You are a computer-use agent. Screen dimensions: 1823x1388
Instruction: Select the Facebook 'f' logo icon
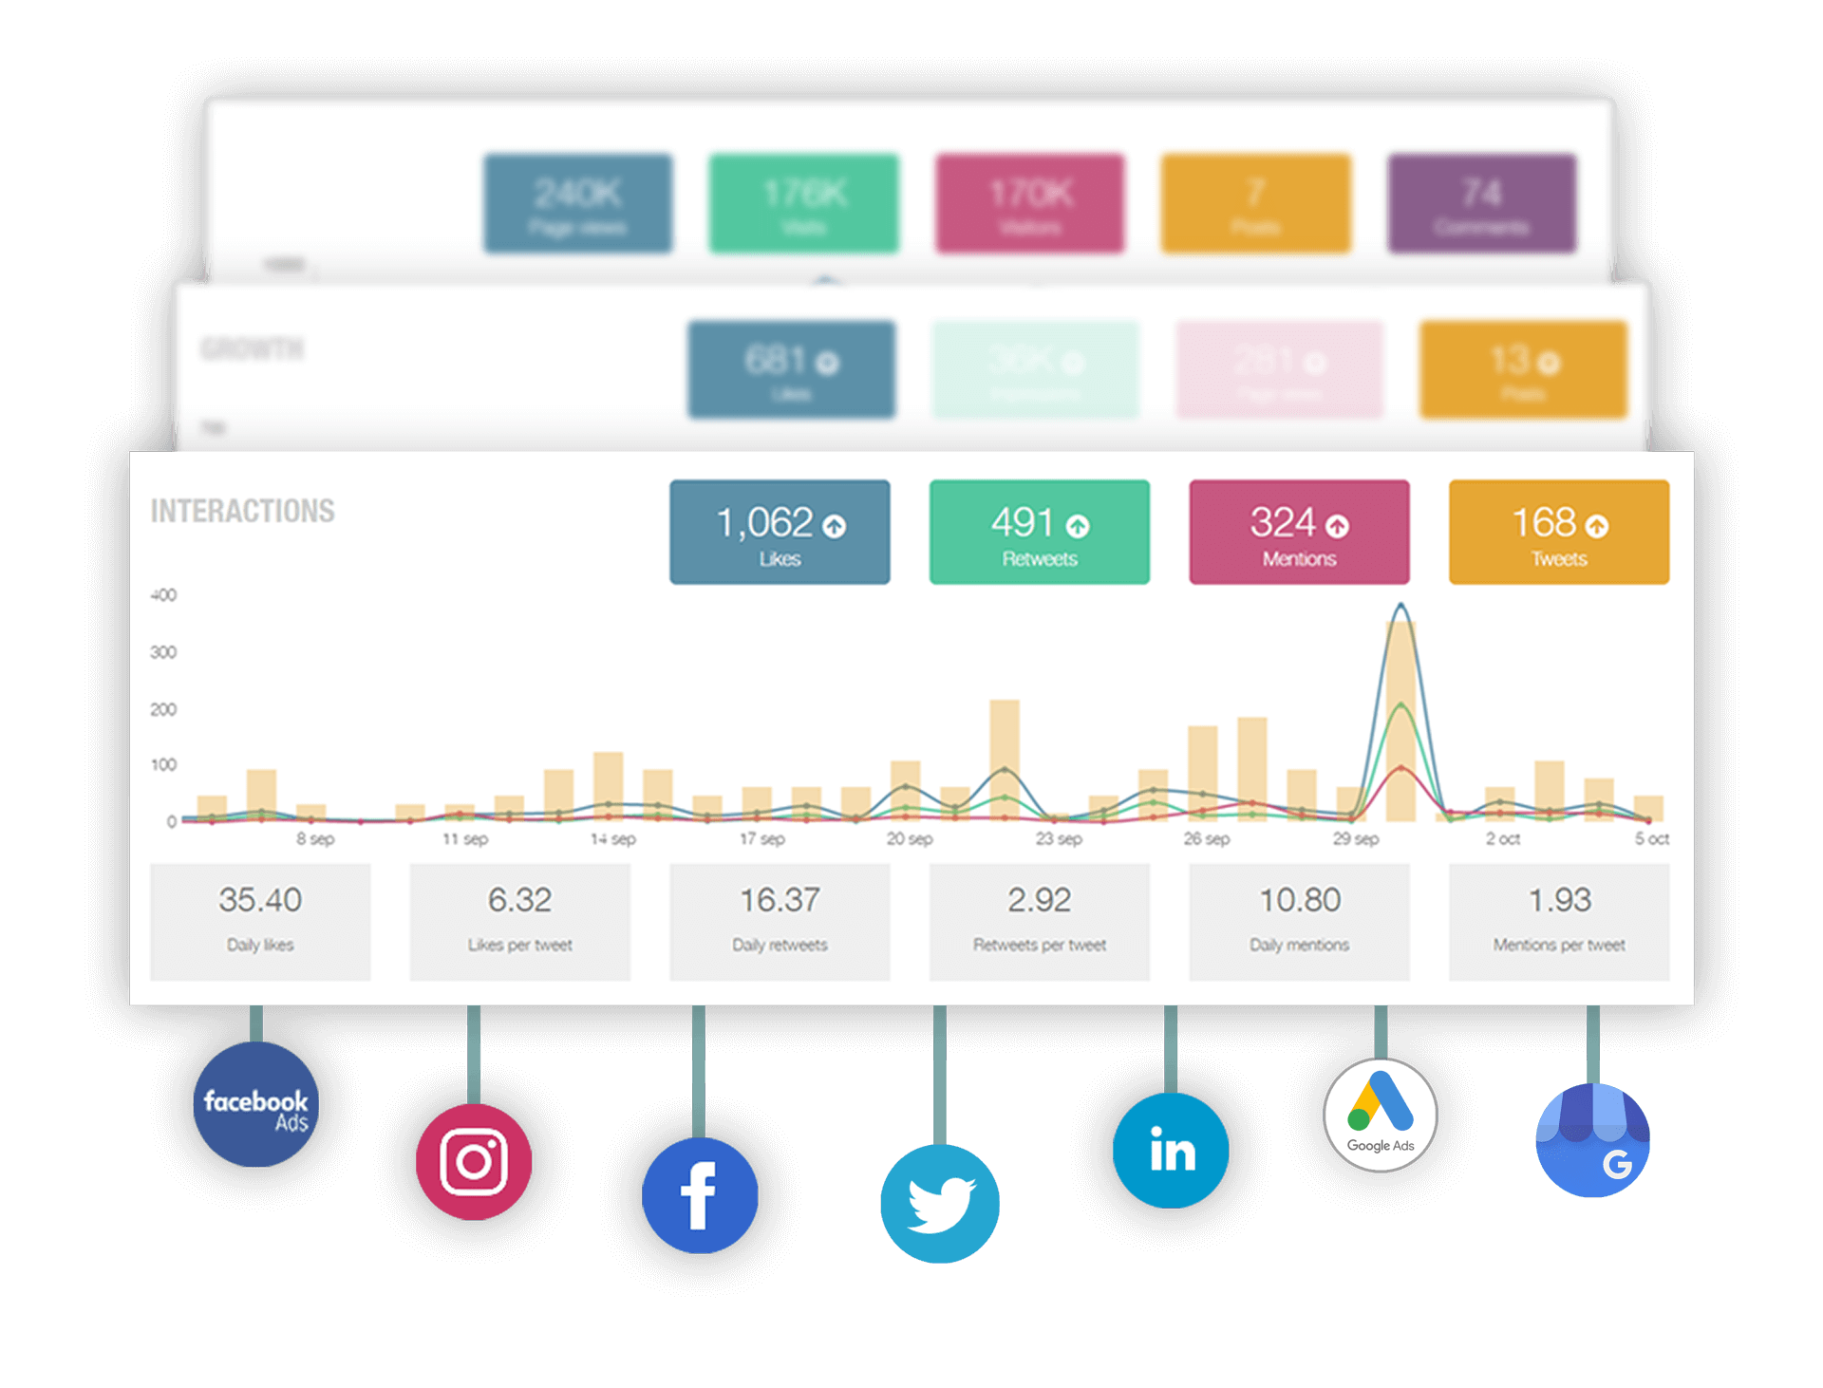click(x=700, y=1195)
